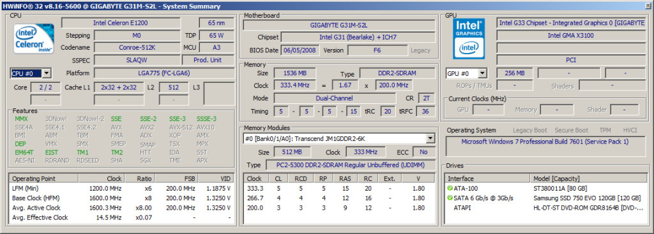
Task: Click the PC2-5300 DDR2-SDRAM module type field
Action: click(x=350, y=165)
